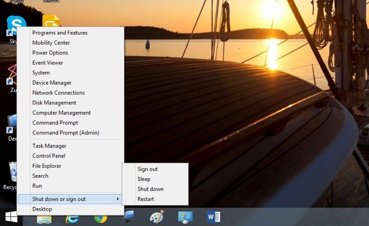Open the Control Panel taskbar icon
369x226 pixels.
pyautogui.click(x=185, y=217)
